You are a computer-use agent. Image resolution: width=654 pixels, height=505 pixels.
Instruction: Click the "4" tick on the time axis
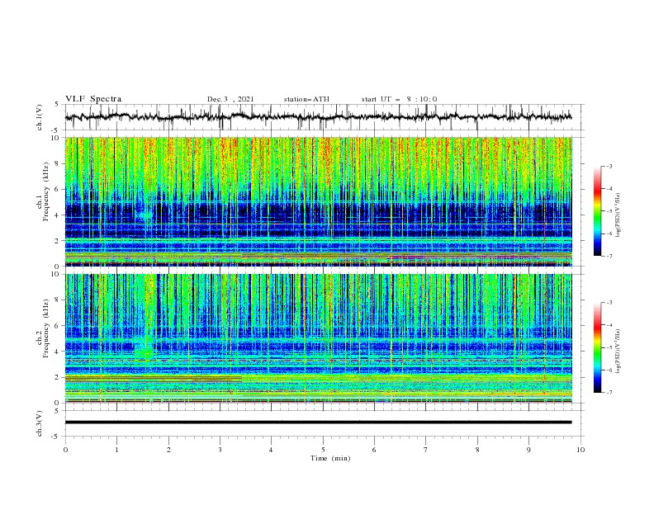[x=272, y=450]
